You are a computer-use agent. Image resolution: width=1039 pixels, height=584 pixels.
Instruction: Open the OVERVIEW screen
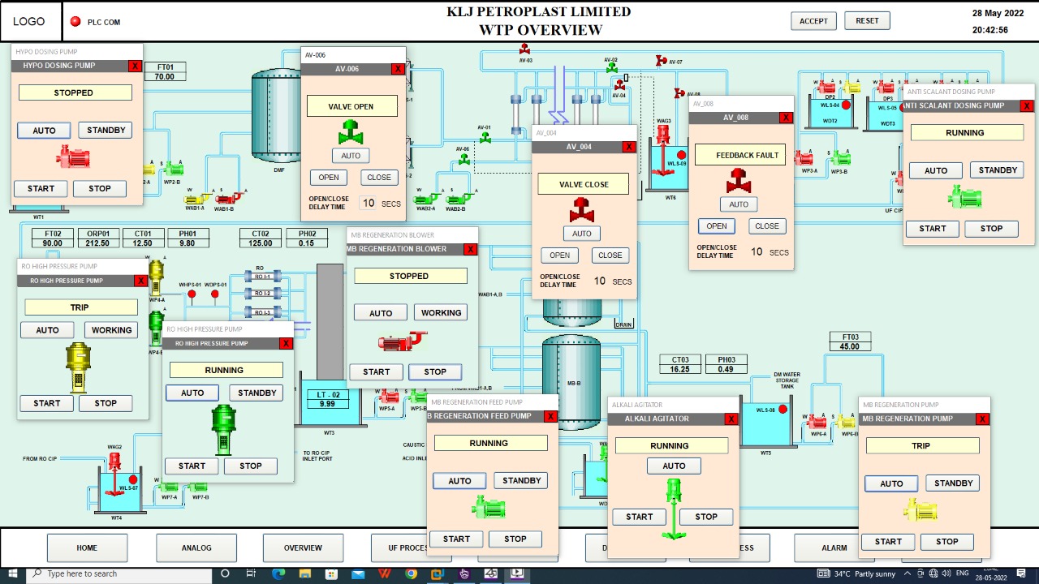coord(303,547)
